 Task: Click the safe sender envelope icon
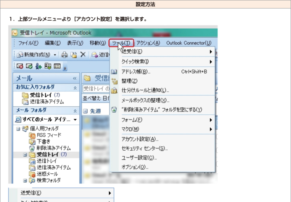29,66
